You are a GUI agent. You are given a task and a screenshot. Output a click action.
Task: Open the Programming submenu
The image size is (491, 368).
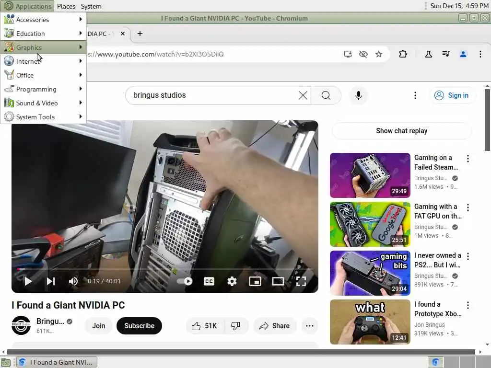coord(43,89)
